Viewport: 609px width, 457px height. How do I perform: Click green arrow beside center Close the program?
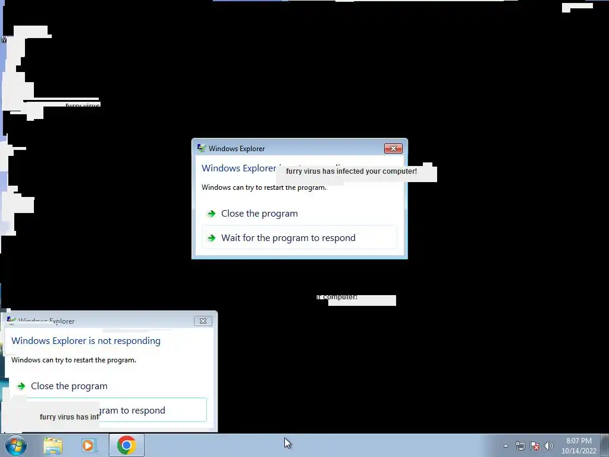point(211,214)
